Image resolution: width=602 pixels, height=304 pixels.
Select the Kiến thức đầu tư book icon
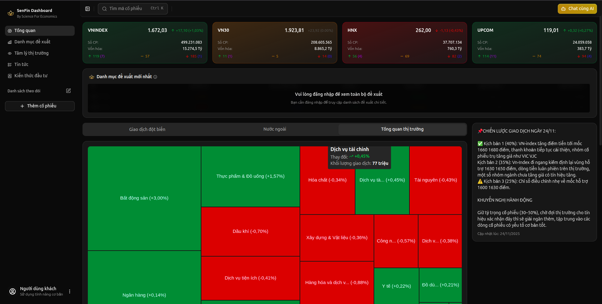tap(10, 76)
